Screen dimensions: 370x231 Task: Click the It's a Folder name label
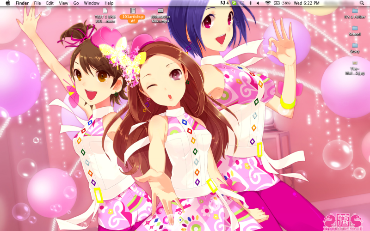point(355,17)
